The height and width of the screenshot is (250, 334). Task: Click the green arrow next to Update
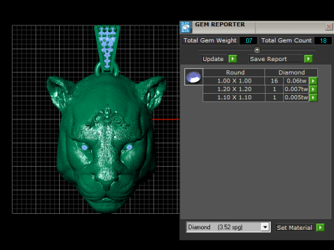point(232,59)
